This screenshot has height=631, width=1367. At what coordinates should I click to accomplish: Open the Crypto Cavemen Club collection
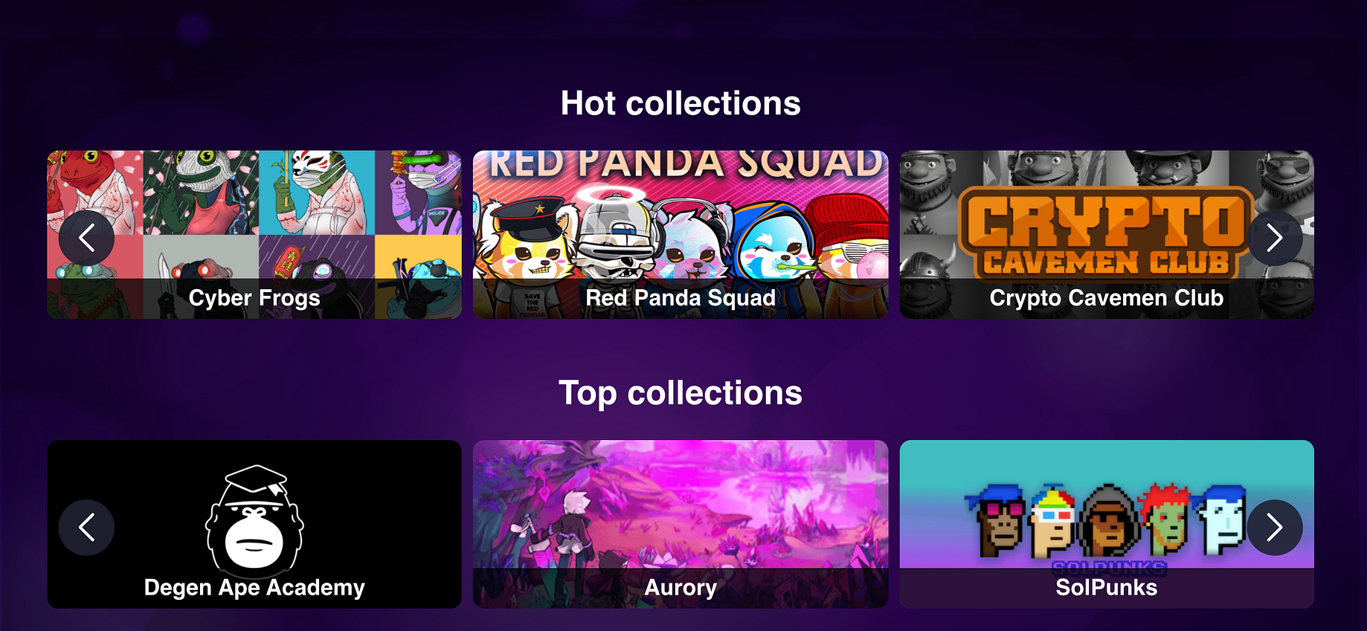click(1107, 235)
